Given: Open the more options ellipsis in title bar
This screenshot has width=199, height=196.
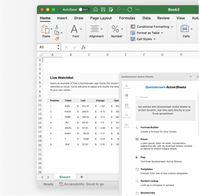Looking at the screenshot, I should [138, 10].
